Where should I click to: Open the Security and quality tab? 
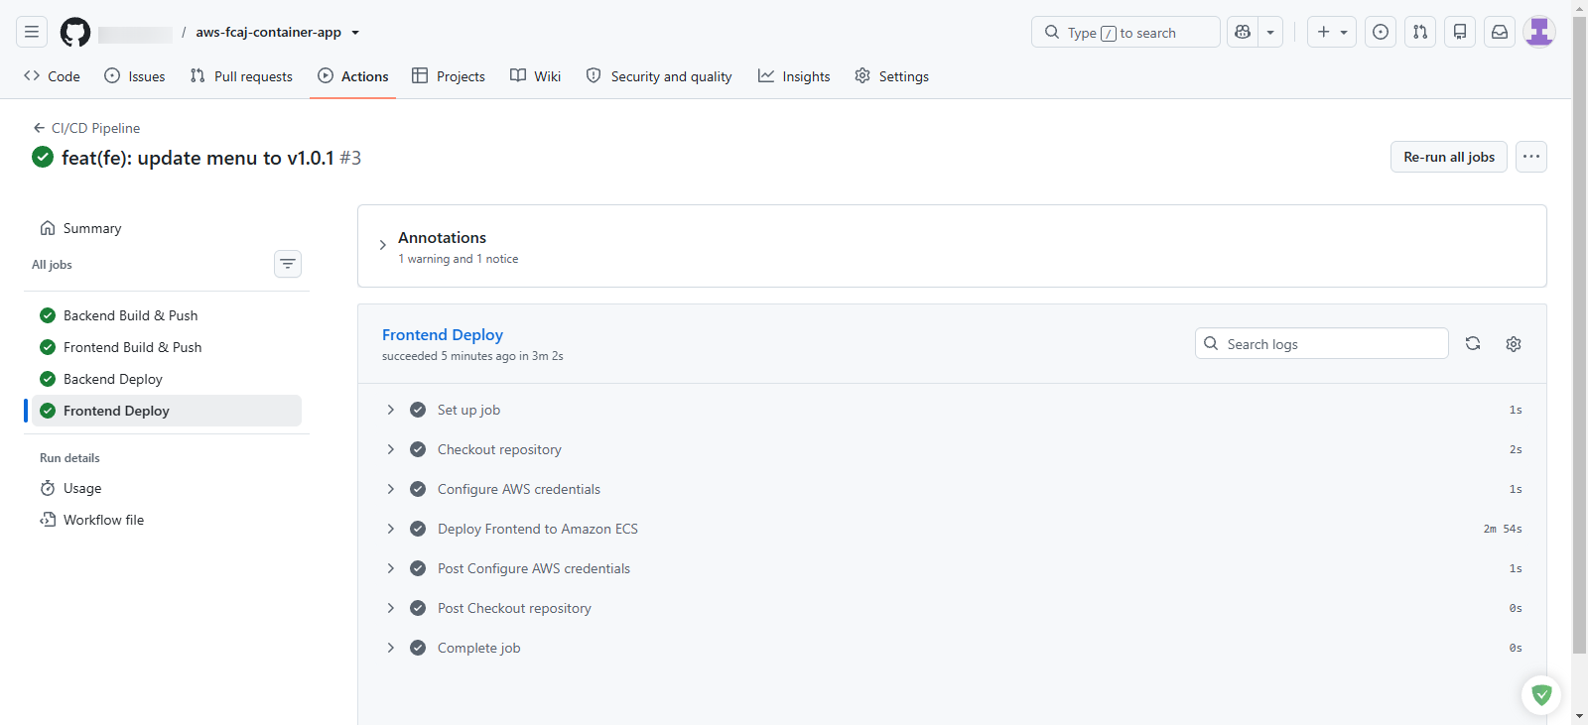(659, 76)
